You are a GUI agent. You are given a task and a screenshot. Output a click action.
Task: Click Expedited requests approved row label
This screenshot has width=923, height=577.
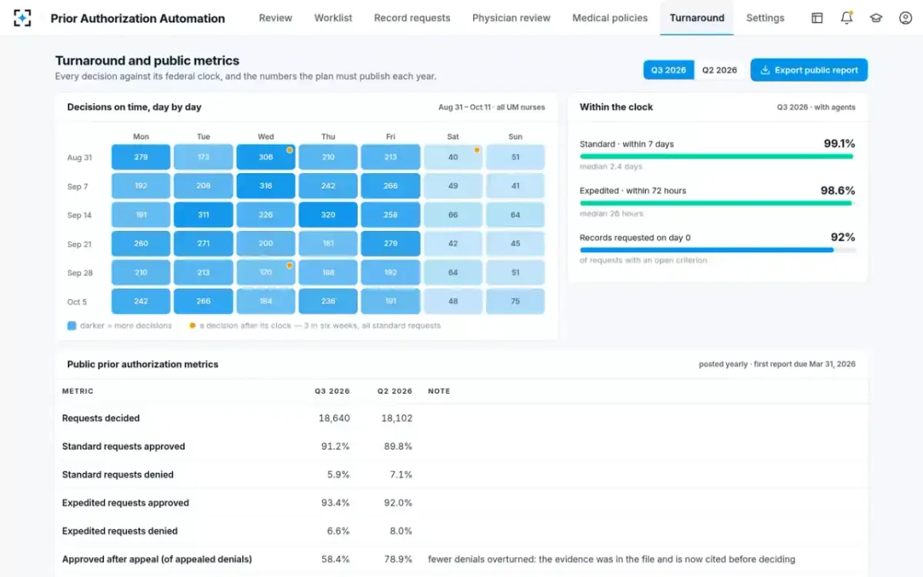tap(125, 503)
